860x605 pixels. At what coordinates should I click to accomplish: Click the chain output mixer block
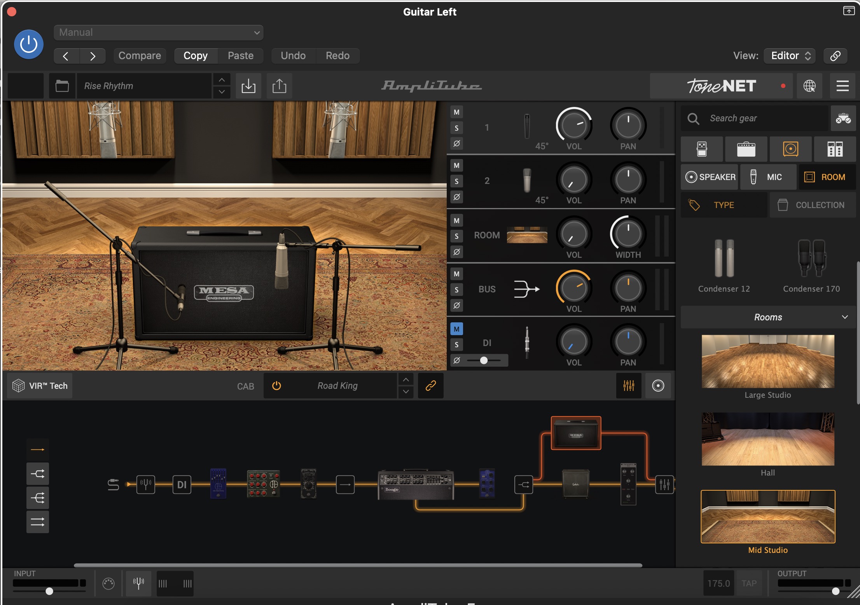(664, 484)
